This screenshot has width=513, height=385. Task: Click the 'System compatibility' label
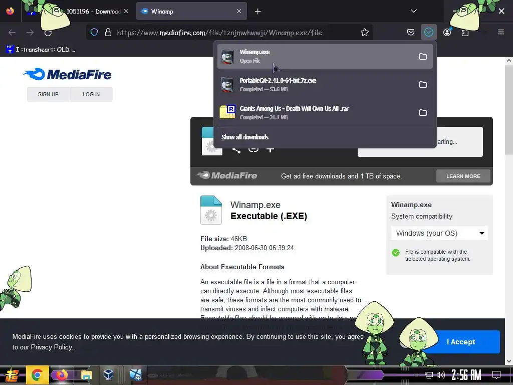click(422, 217)
